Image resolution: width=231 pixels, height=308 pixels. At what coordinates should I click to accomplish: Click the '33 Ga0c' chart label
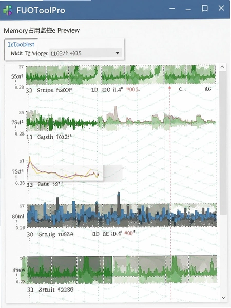click(44, 184)
